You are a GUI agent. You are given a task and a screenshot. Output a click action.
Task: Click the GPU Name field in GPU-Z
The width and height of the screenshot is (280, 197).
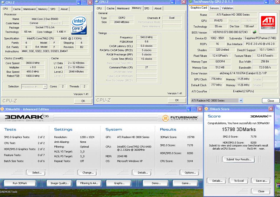(233, 15)
